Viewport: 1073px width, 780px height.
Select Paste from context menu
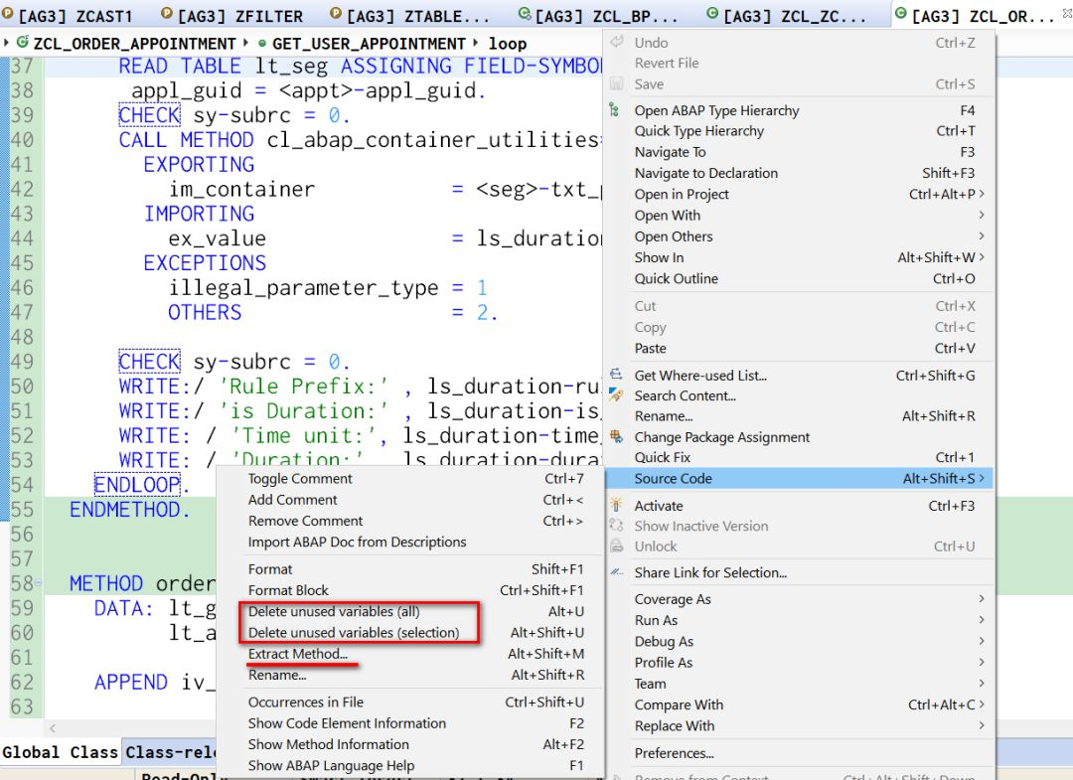tap(799, 348)
